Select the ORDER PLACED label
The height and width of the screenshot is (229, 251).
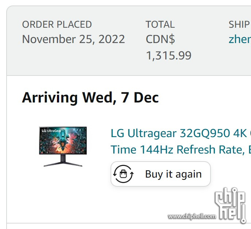pyautogui.click(x=57, y=24)
